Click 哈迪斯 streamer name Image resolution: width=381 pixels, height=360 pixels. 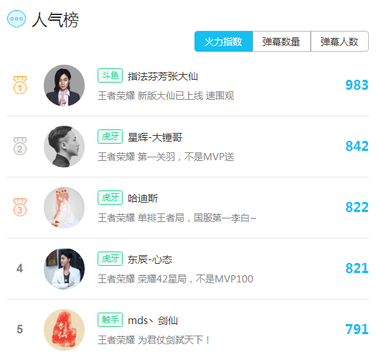point(143,198)
